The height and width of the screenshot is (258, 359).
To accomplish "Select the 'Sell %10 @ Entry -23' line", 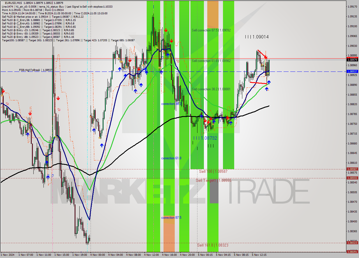I will click(x=38, y=30).
